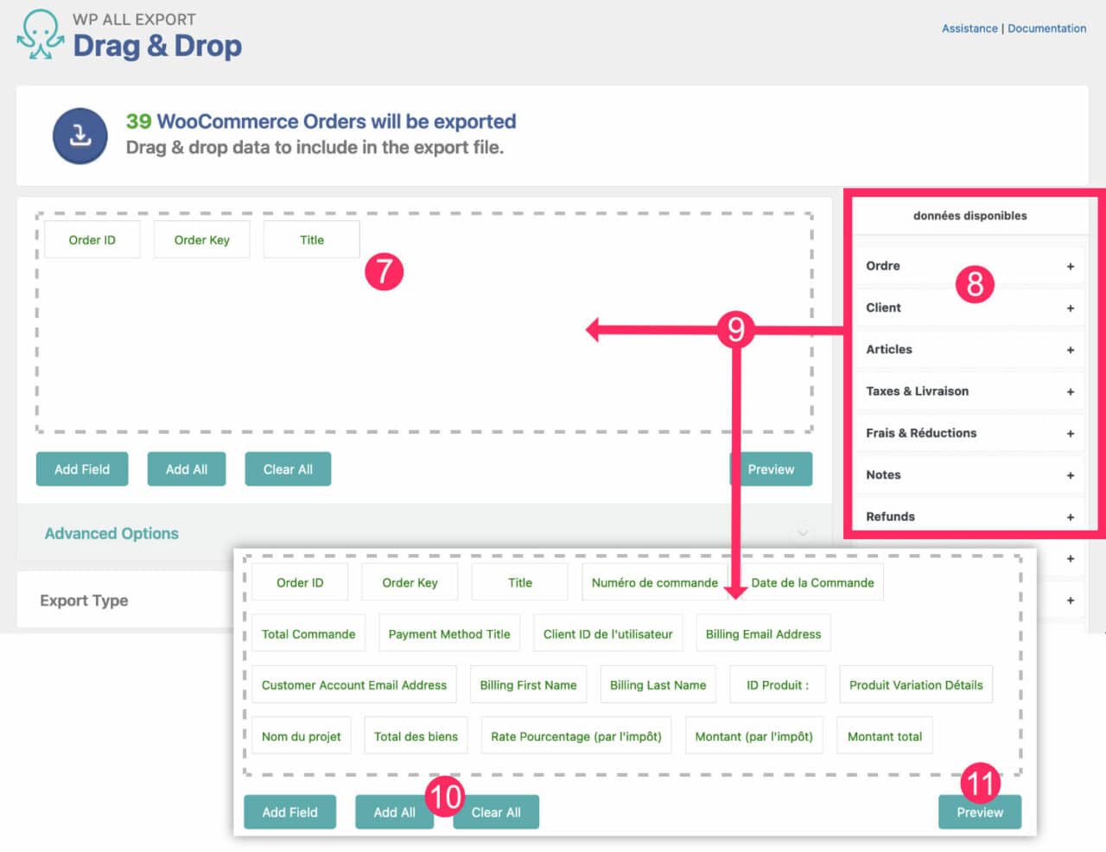The height and width of the screenshot is (852, 1106).
Task: Click Preview in the inset filled-fields panel
Action: point(980,812)
